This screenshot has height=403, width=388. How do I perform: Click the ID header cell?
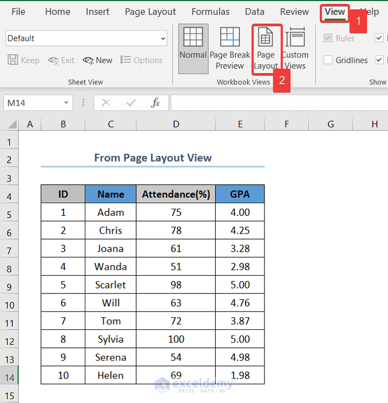[63, 194]
